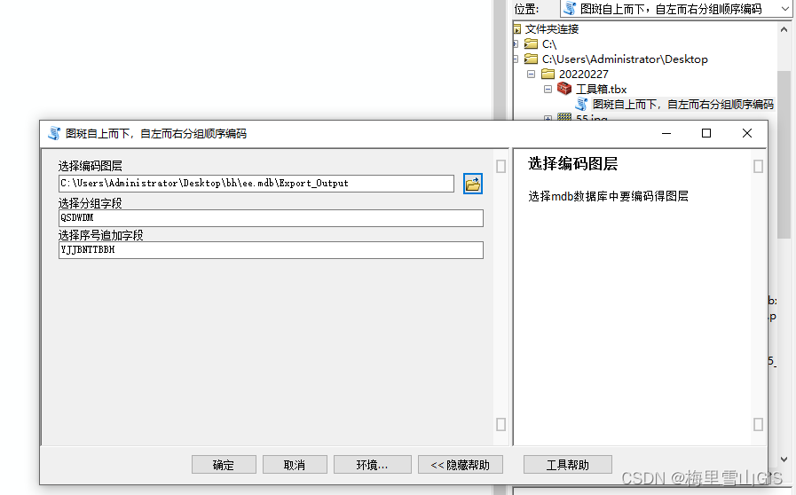The height and width of the screenshot is (495, 796).
Task: Click the catalog tree scroll up arrow
Action: click(x=784, y=29)
